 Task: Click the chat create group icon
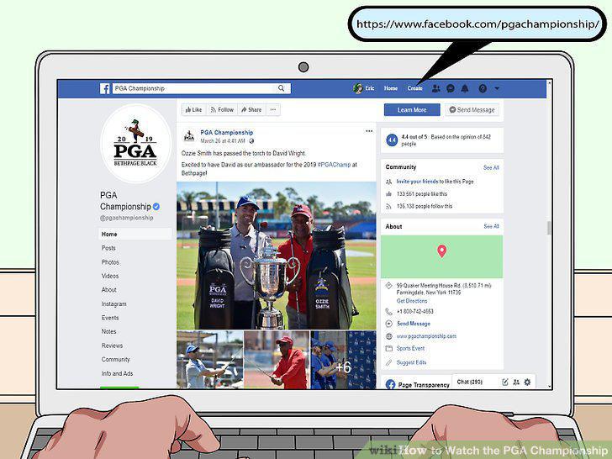click(x=516, y=382)
